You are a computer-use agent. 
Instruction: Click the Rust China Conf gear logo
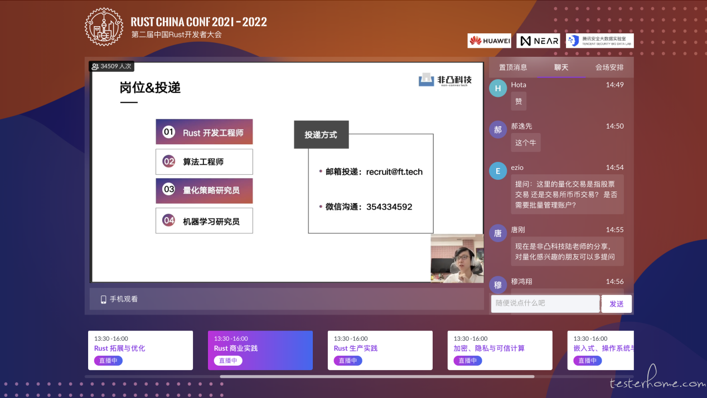(x=104, y=27)
